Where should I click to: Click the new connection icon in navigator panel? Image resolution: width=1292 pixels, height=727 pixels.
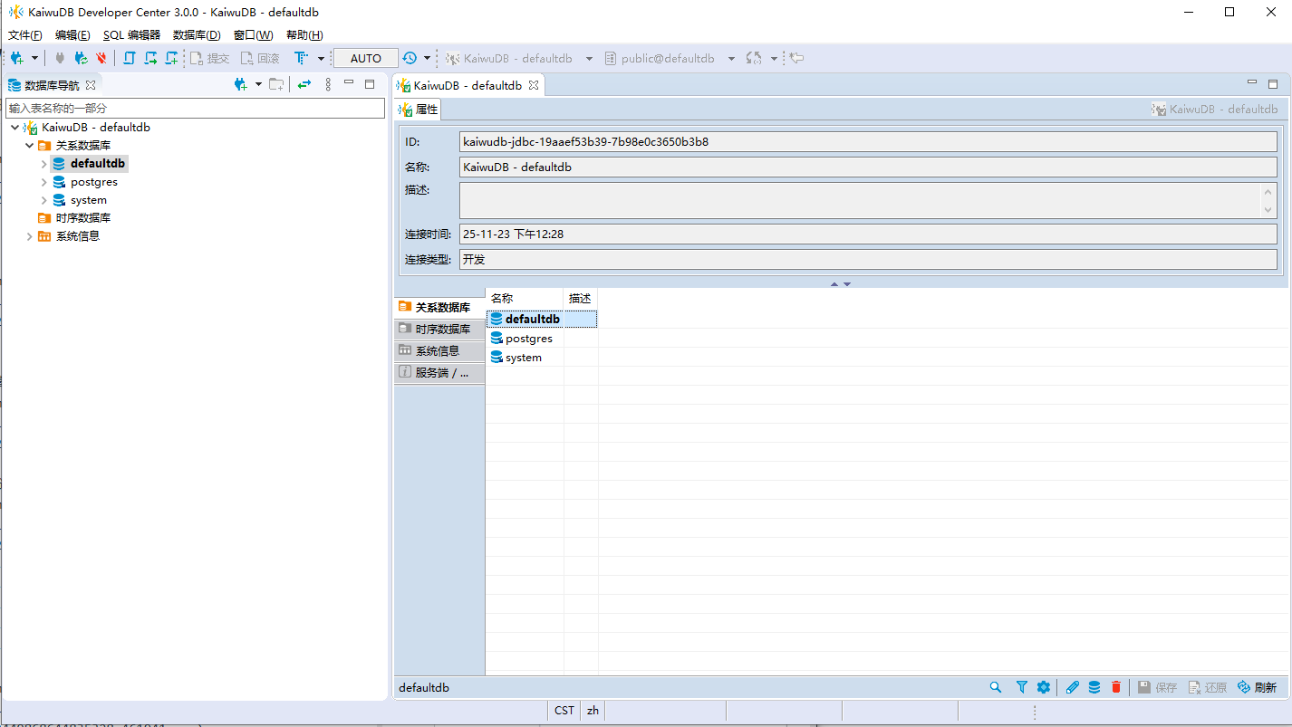240,84
